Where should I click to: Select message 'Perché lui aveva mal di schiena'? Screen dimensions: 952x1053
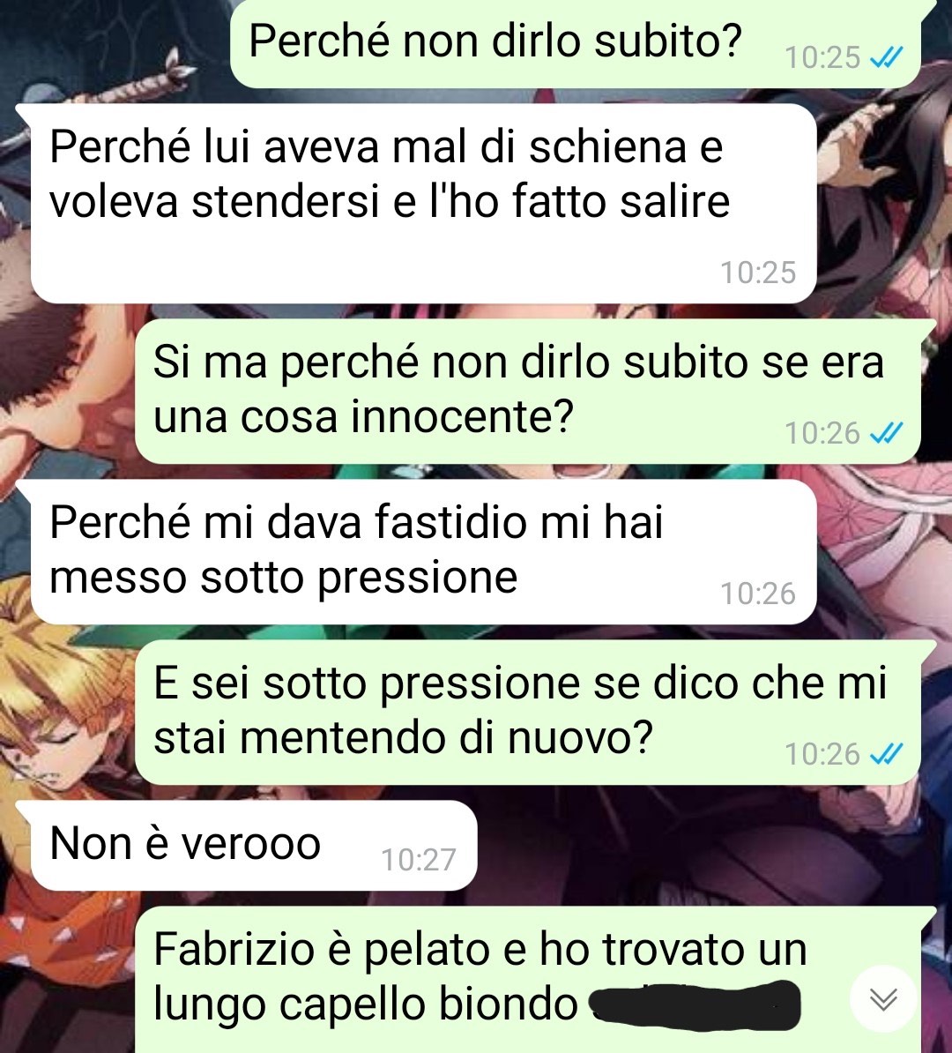pyautogui.click(x=424, y=203)
